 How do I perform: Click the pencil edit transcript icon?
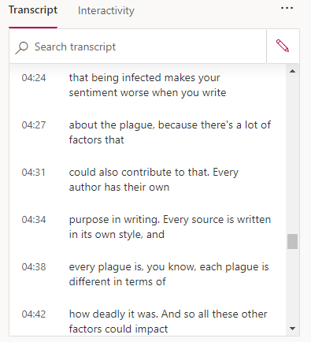[283, 46]
